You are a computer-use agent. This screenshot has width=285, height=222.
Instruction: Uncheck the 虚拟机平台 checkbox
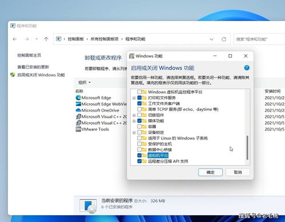coord(139,155)
